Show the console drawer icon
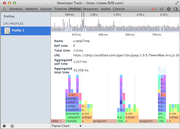 (x=162, y=9)
